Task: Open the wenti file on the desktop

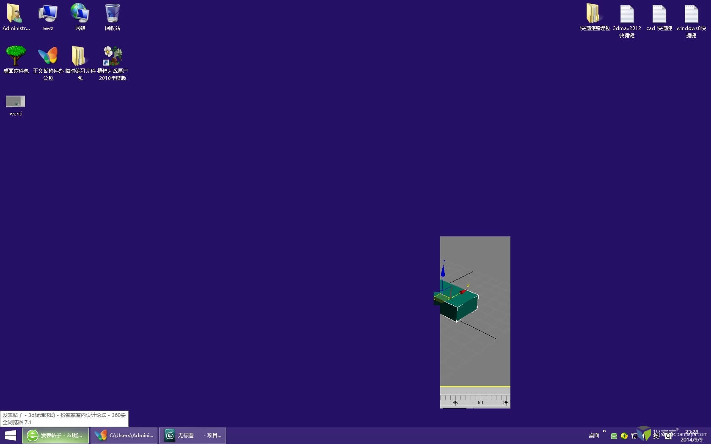Action: pos(15,101)
